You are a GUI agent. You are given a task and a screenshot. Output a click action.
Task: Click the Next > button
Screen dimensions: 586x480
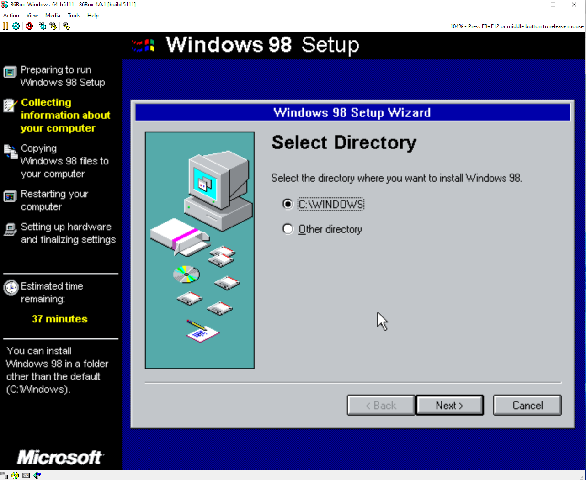[450, 405]
